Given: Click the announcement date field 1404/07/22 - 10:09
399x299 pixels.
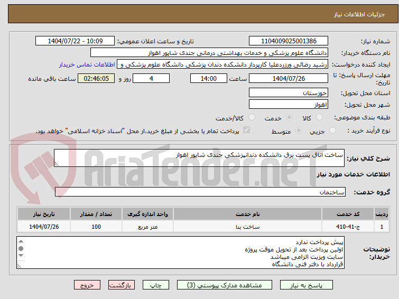Looking at the screenshot, I should point(75,41).
